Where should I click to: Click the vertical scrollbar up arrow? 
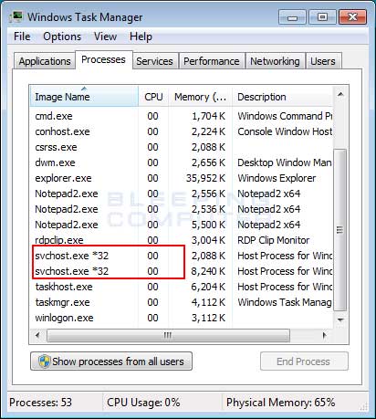340,94
